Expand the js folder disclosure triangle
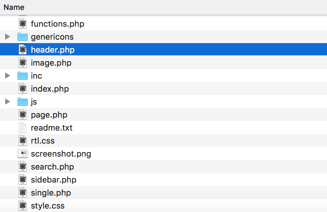 point(8,102)
